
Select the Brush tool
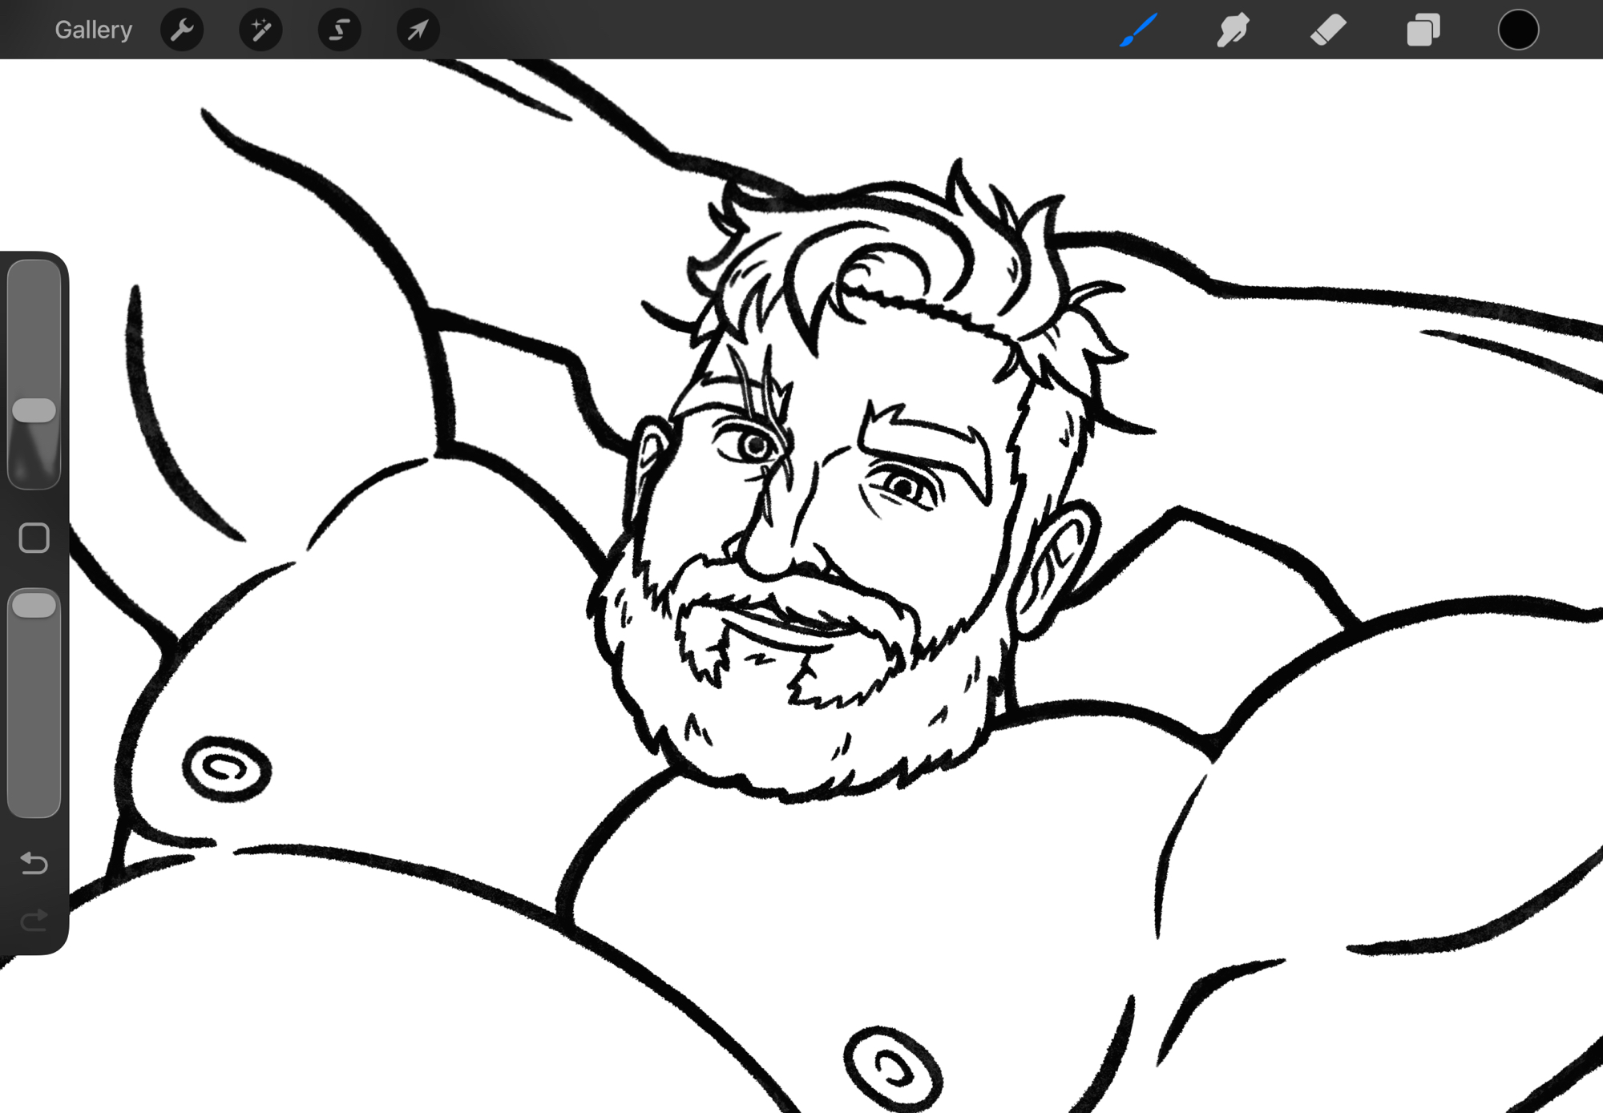pyautogui.click(x=1138, y=30)
